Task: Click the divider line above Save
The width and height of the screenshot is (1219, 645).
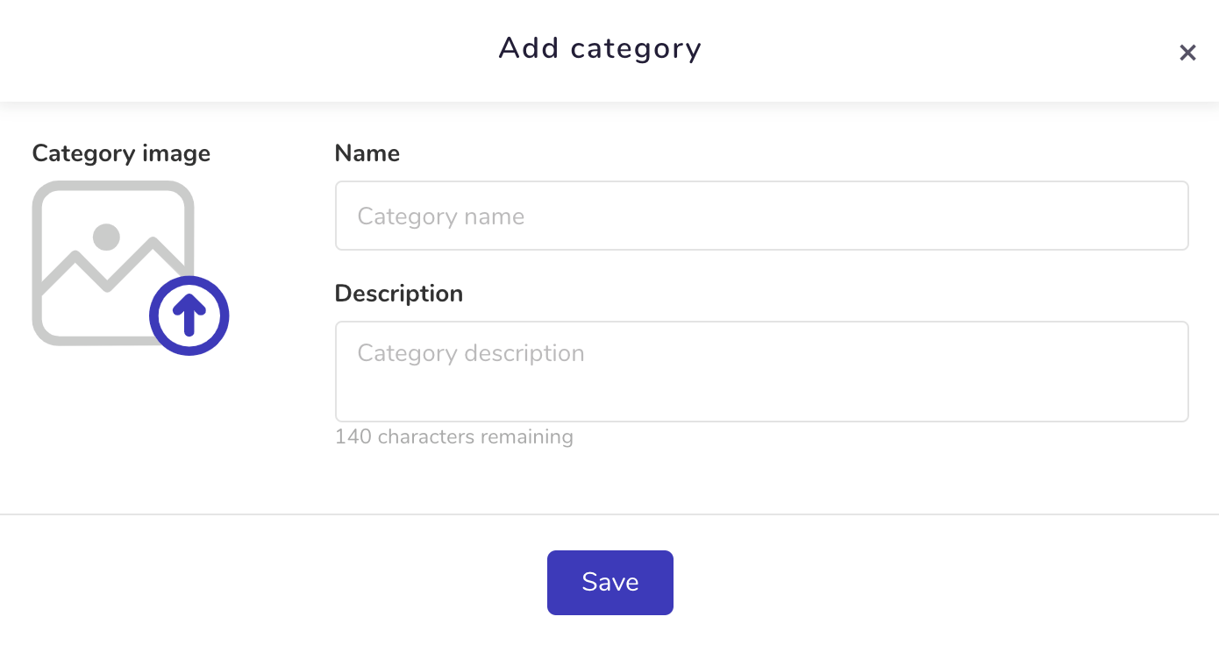Action: click(x=609, y=514)
